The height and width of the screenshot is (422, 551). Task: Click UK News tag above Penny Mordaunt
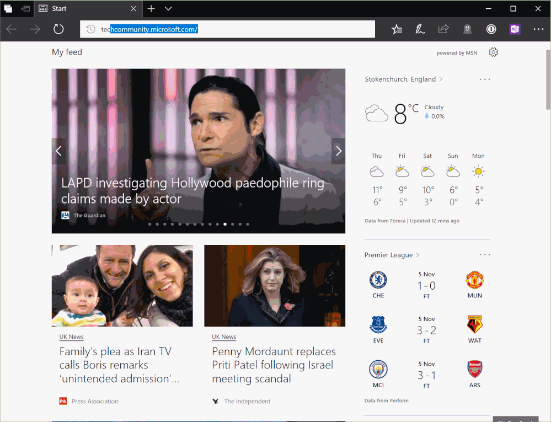point(224,336)
